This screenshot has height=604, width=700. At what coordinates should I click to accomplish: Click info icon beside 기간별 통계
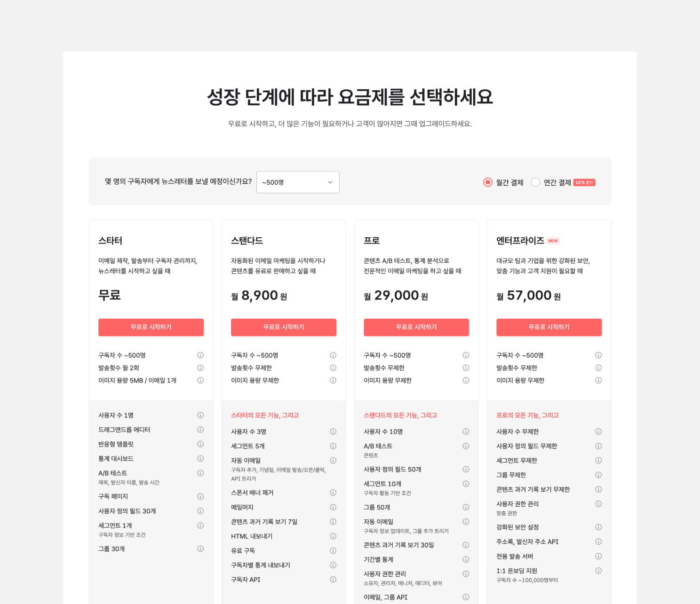(x=466, y=559)
